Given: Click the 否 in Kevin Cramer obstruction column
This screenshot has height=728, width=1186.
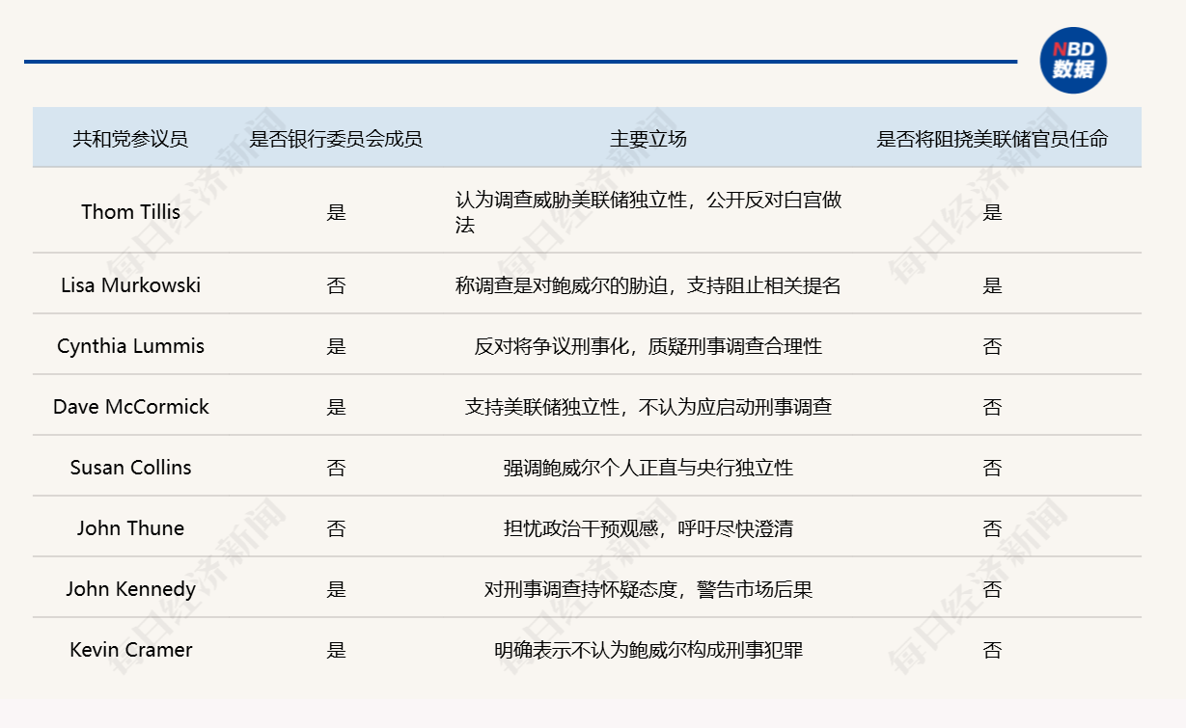Looking at the screenshot, I should (993, 650).
